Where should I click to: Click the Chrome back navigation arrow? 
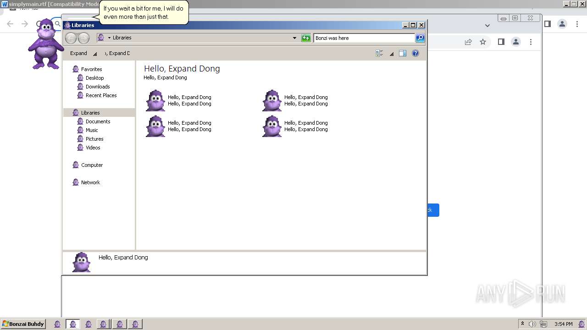coord(10,24)
